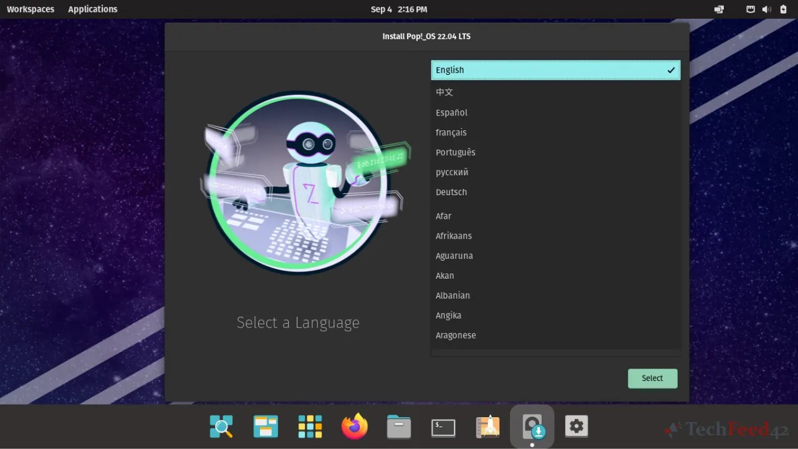Select English in the language list
Viewport: 798px width, 449px height.
coord(555,70)
